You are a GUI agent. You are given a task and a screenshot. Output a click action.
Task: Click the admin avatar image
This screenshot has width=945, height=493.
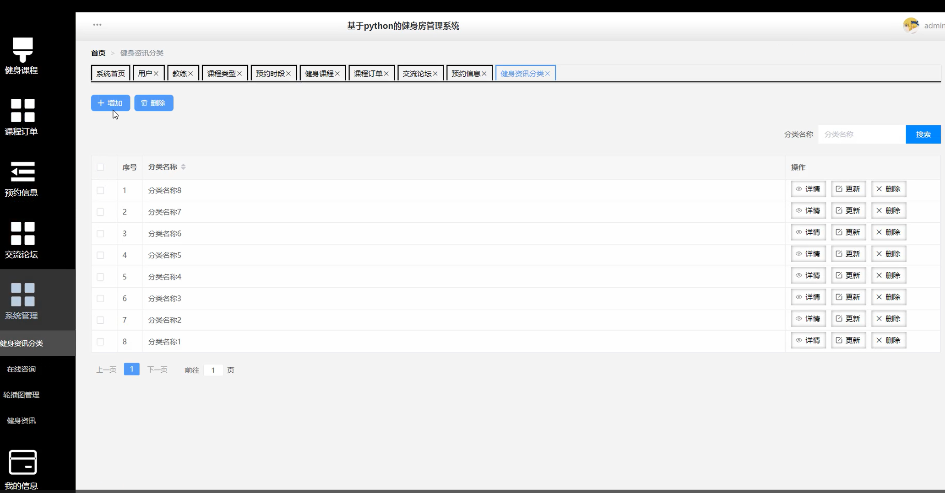pyautogui.click(x=911, y=25)
